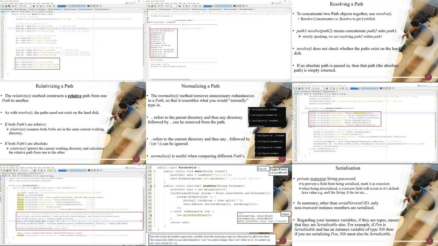This screenshot has width=438, height=246.
Task: Click the 'Output' label on the ProcessFile slide
Action: click(285, 214)
